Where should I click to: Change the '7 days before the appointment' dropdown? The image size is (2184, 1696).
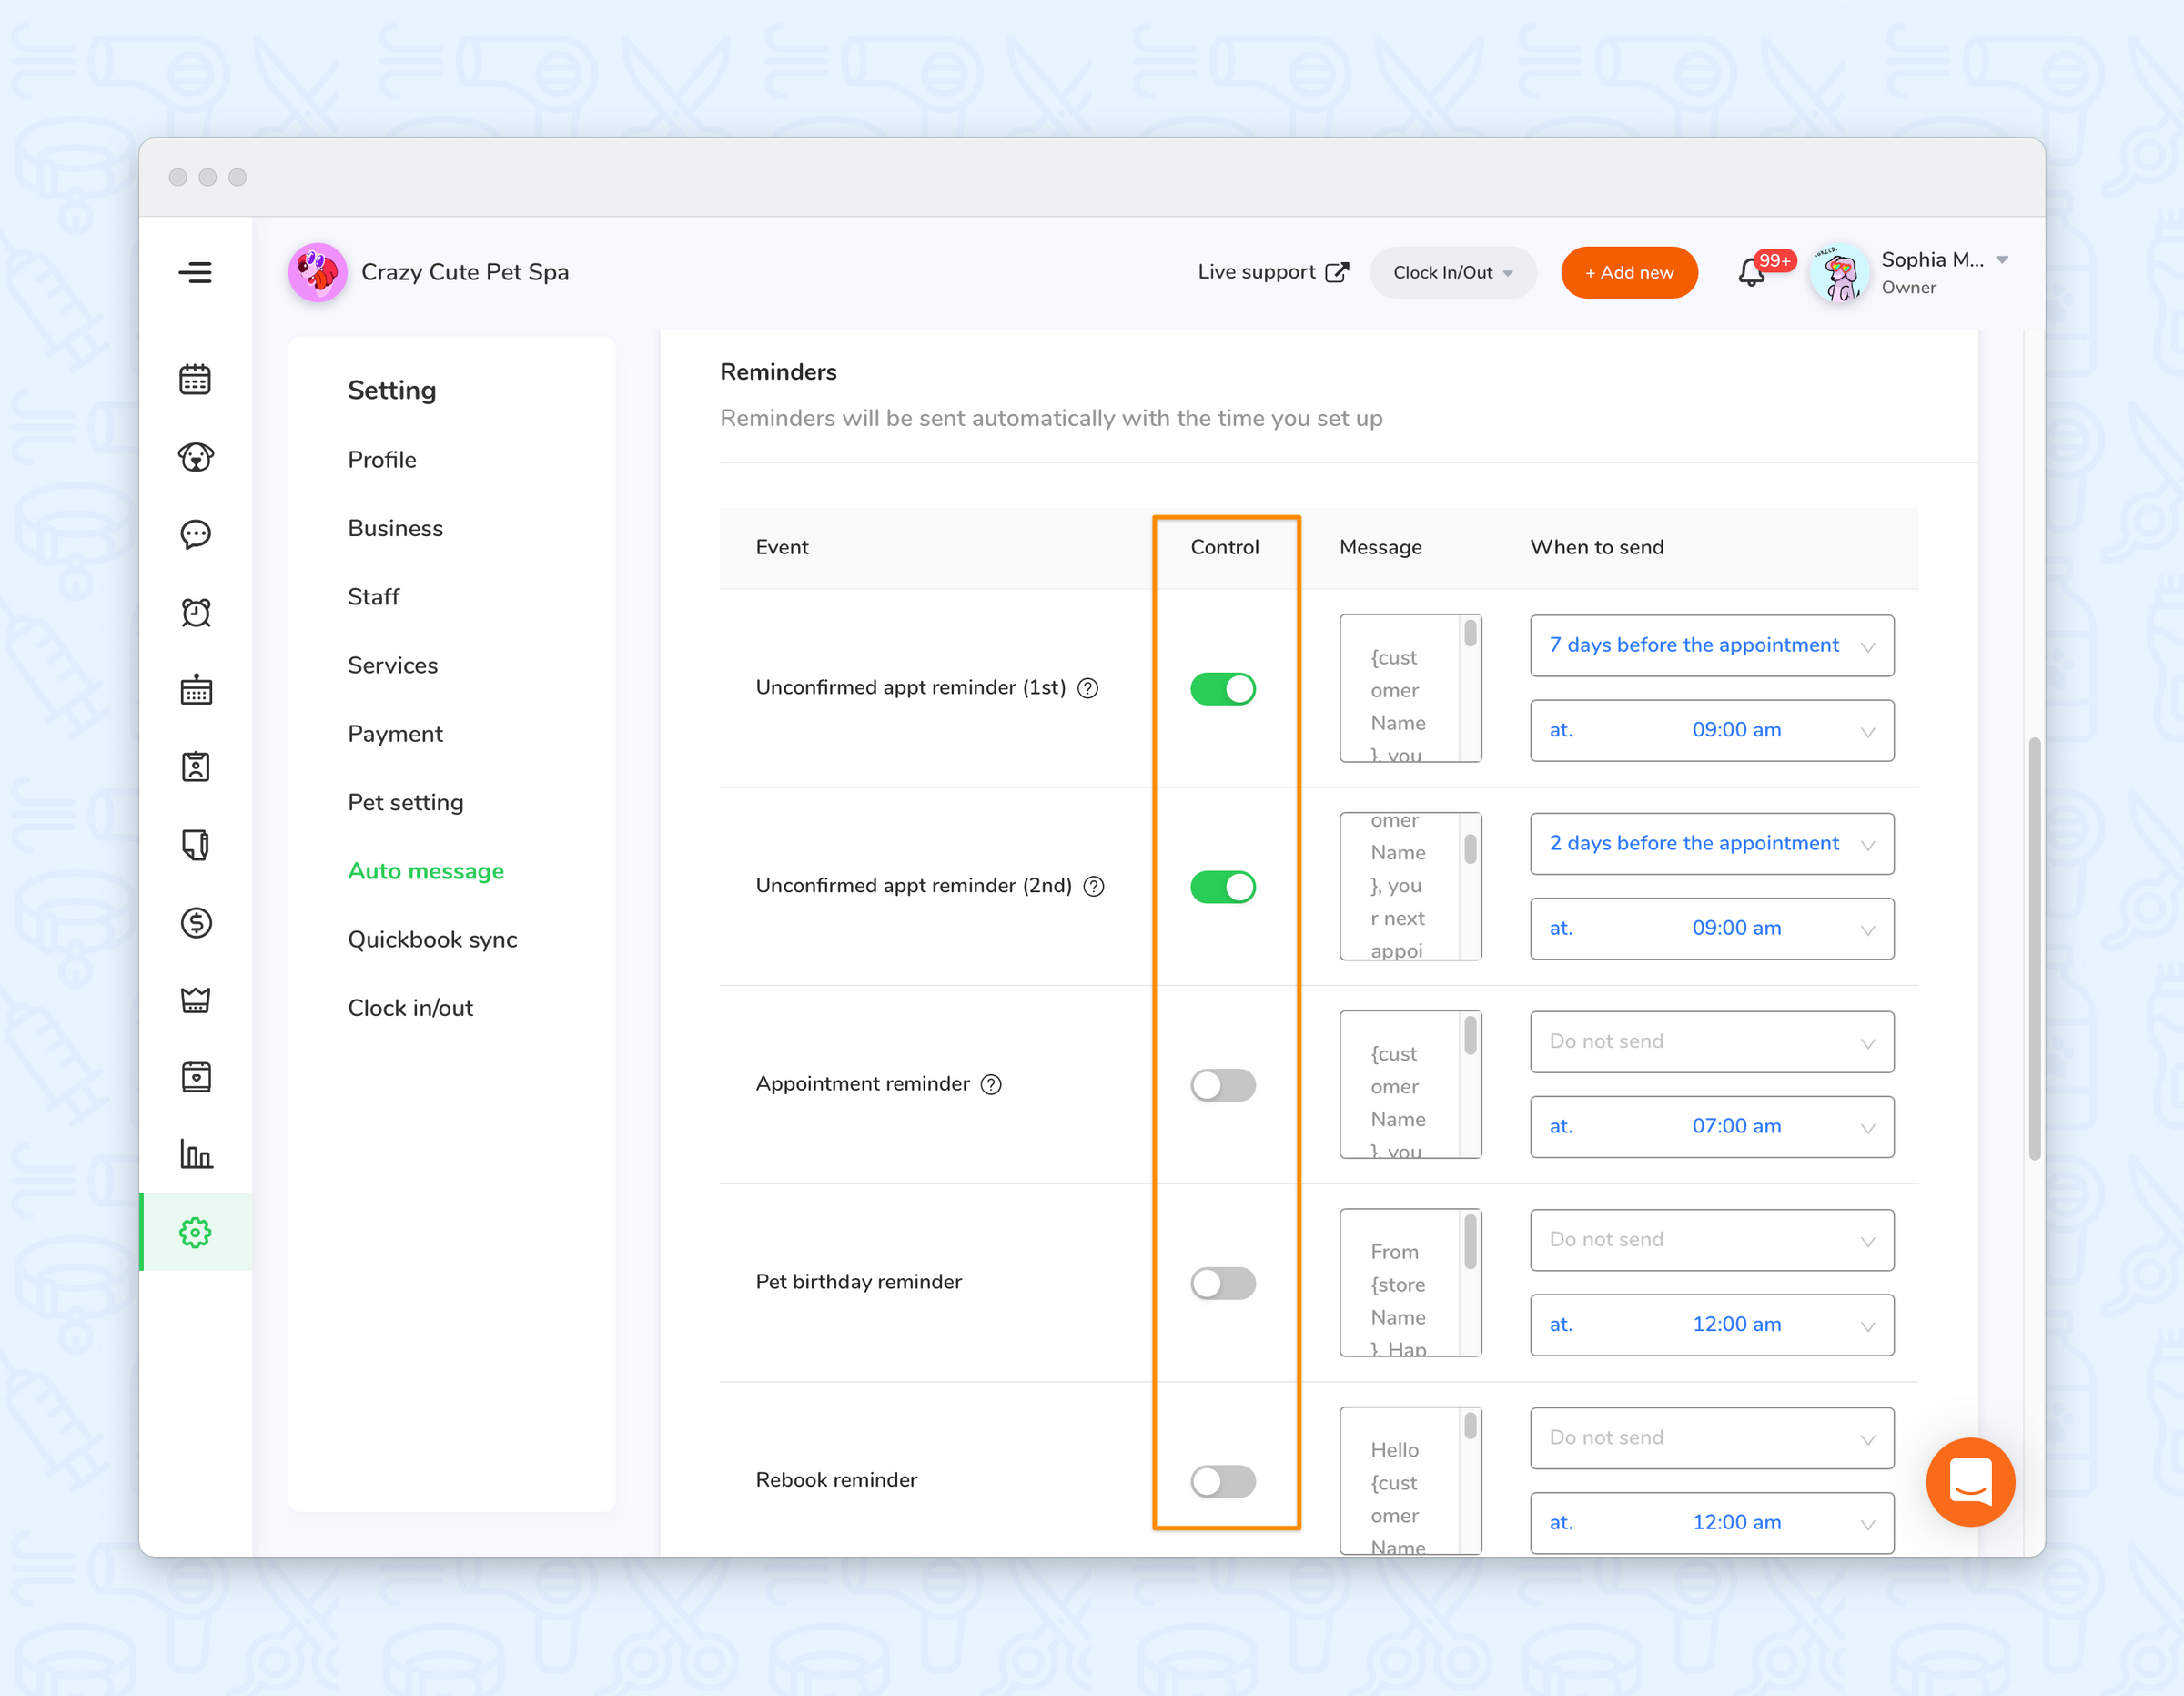pos(1711,645)
